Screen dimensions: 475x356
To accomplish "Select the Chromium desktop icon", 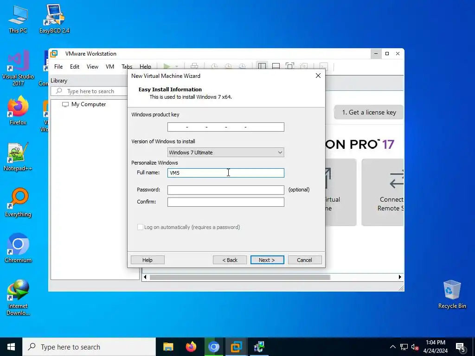I will 18,248.
